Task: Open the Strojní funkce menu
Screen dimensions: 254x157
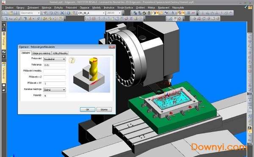Action: click(125, 8)
